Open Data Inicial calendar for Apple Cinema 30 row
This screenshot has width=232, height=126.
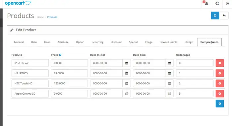(127, 94)
